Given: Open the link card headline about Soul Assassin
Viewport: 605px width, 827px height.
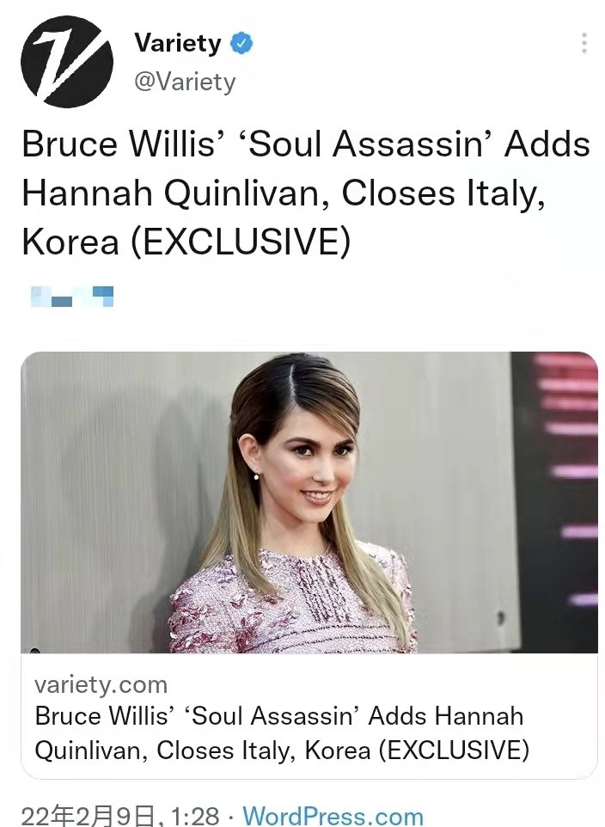Looking at the screenshot, I should coord(282,733).
